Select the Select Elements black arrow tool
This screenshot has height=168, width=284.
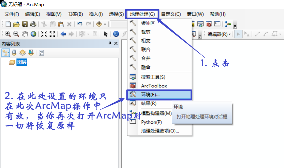[106, 34]
